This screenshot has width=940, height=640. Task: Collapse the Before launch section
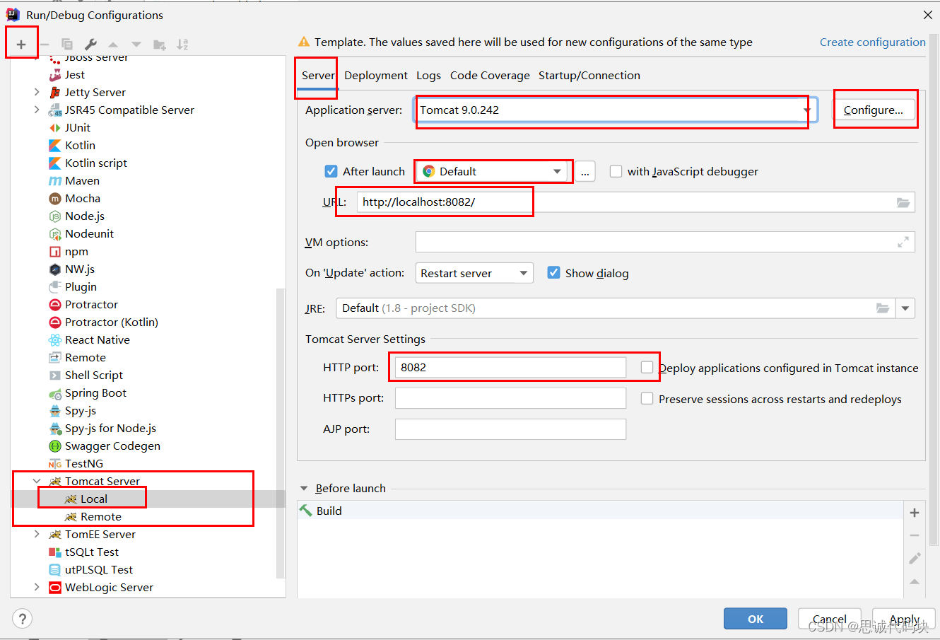[305, 488]
